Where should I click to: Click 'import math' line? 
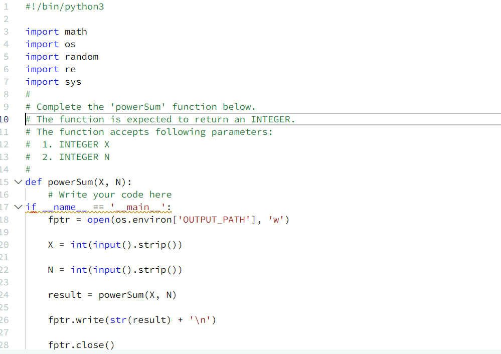coord(56,32)
